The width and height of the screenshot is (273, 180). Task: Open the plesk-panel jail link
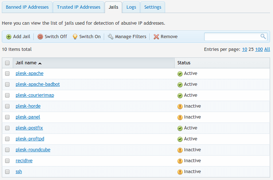coord(28,117)
